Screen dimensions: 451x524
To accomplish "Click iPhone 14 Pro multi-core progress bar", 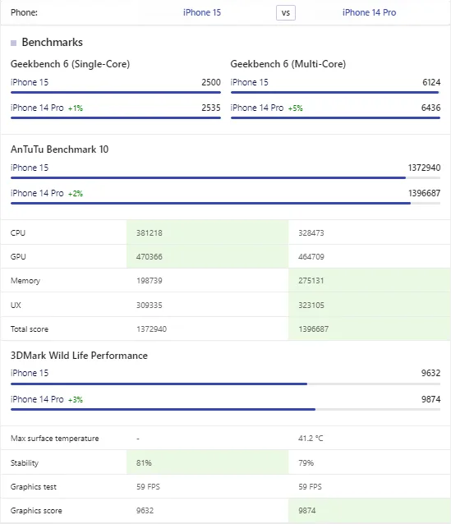I will click(x=335, y=117).
